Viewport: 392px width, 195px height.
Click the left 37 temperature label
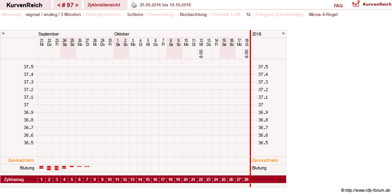(26, 105)
